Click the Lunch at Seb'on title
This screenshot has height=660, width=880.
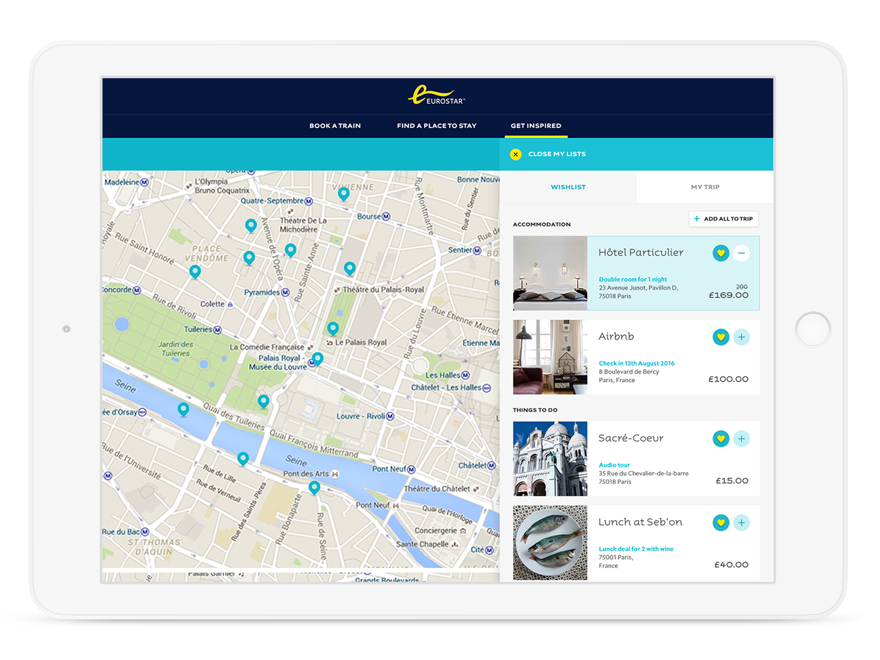640,522
